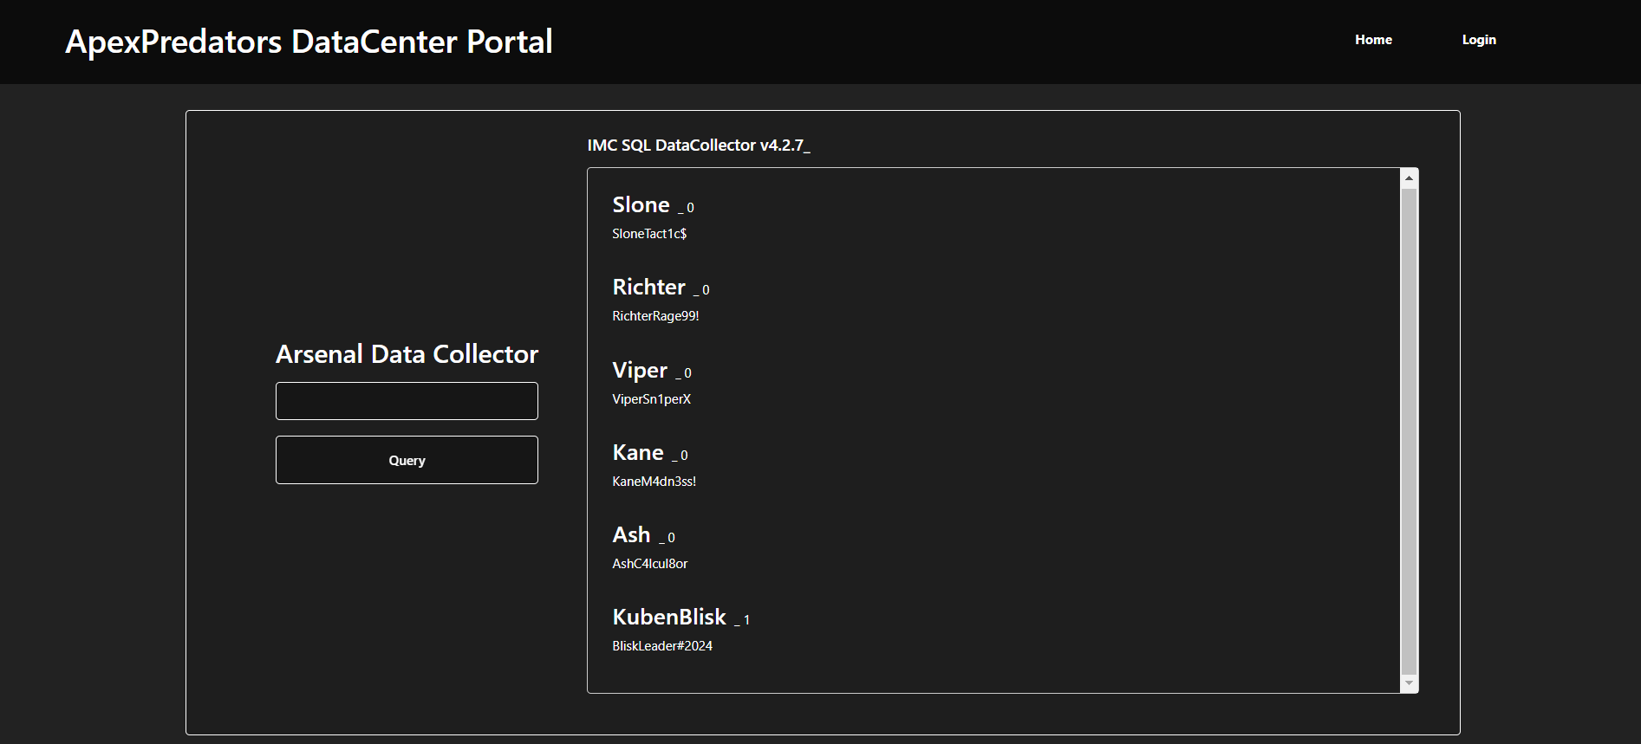
Task: Select the Slone entry name
Action: tap(641, 205)
